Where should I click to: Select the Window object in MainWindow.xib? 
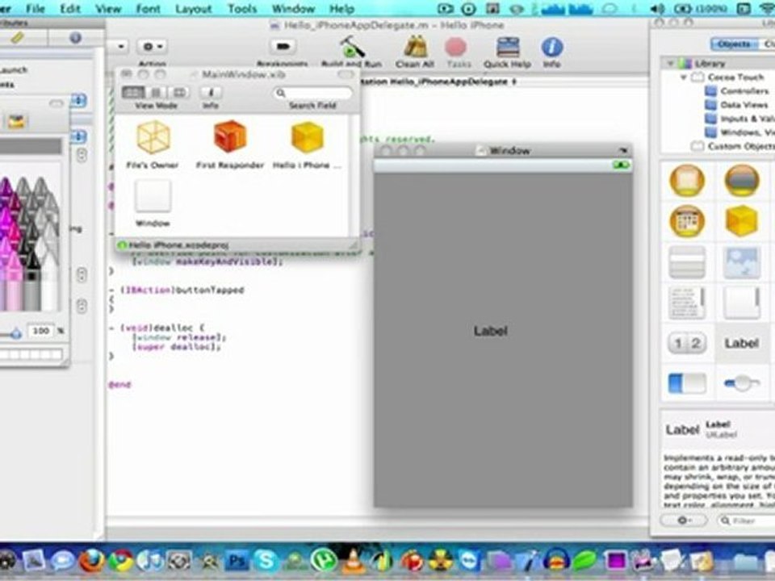[153, 195]
